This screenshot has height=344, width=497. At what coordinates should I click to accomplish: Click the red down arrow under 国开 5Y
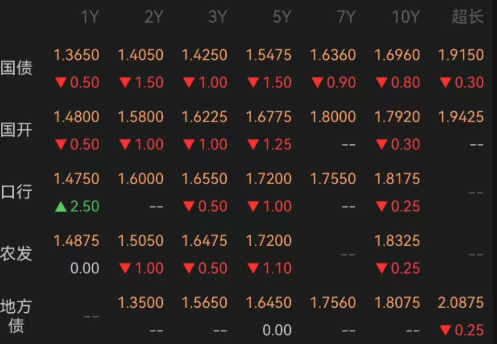pos(253,145)
